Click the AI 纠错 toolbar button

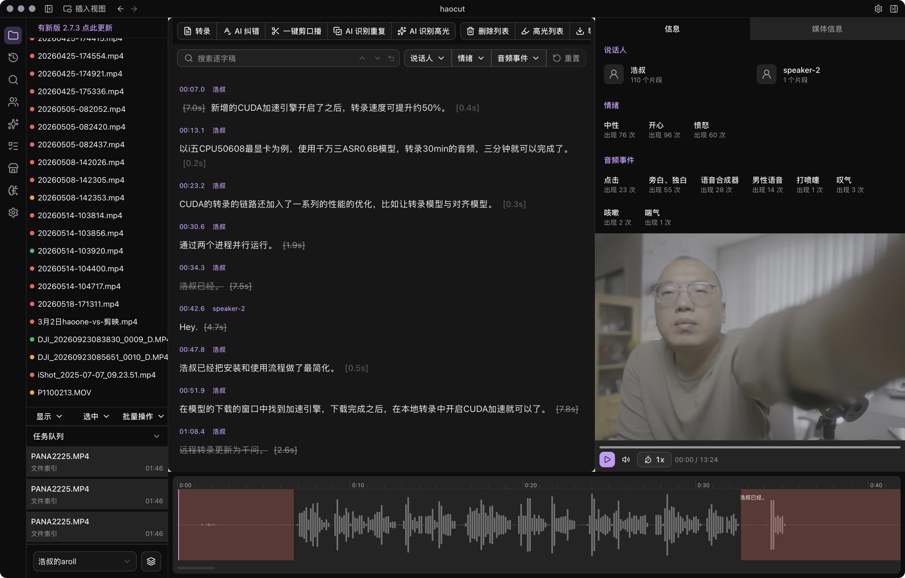[x=241, y=31]
